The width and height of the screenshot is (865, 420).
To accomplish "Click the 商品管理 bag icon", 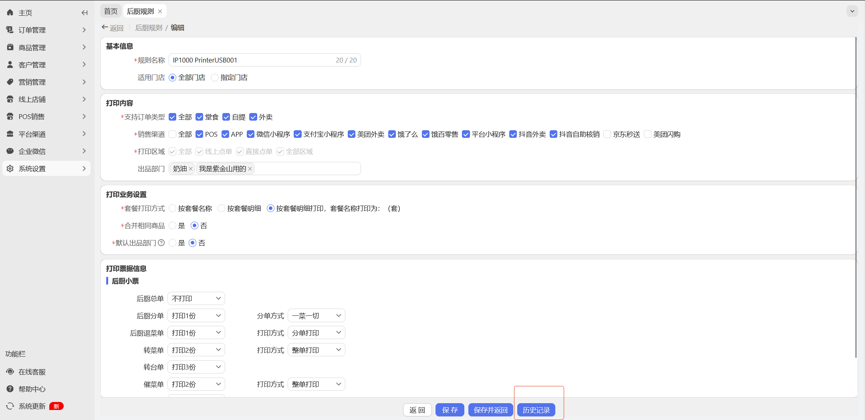I will click(10, 47).
